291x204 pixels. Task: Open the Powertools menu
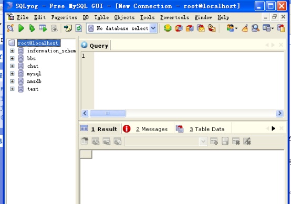click(174, 17)
